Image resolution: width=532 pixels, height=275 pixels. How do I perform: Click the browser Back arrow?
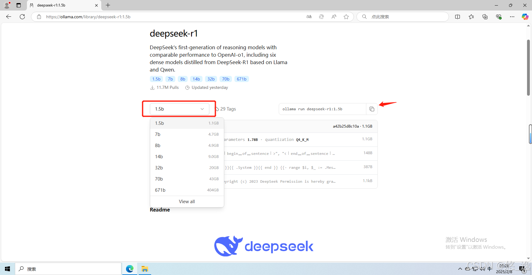click(9, 17)
